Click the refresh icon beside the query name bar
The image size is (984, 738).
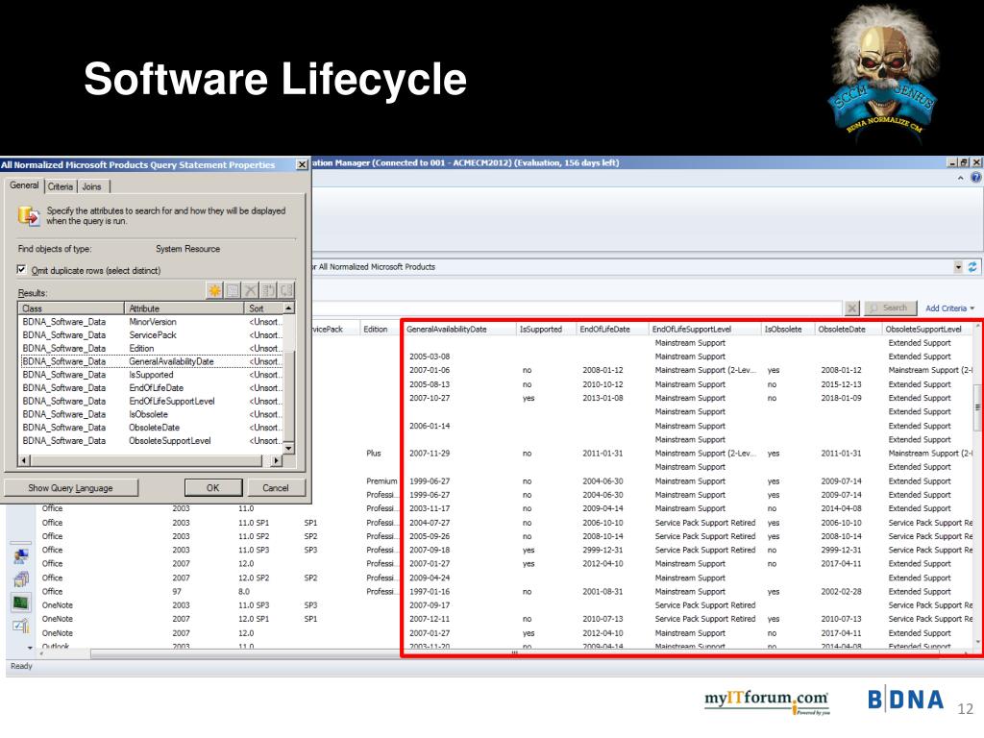(x=972, y=267)
